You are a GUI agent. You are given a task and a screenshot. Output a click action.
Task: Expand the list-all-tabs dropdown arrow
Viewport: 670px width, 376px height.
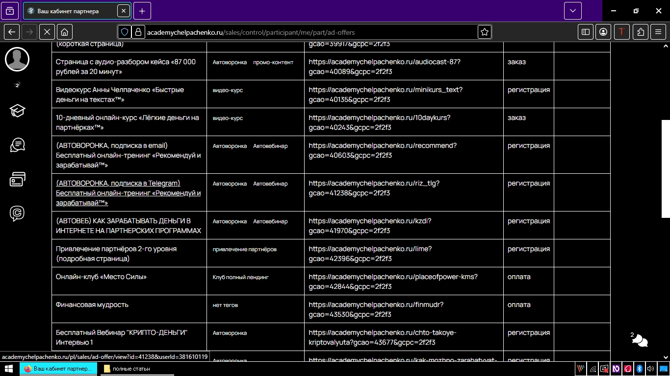(572, 11)
